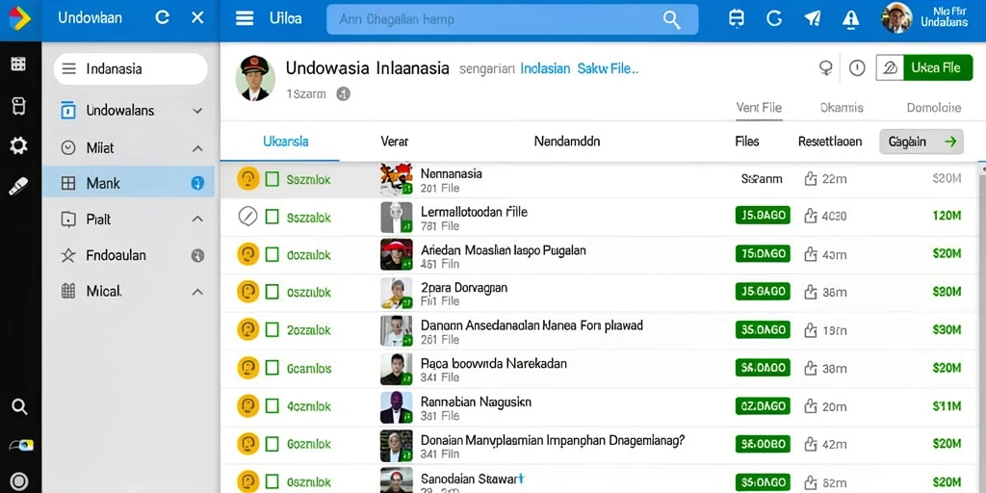Click the search icon in left rail

tap(19, 407)
